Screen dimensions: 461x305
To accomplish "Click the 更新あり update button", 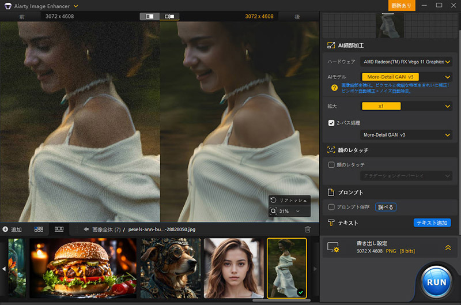I will [x=401, y=6].
